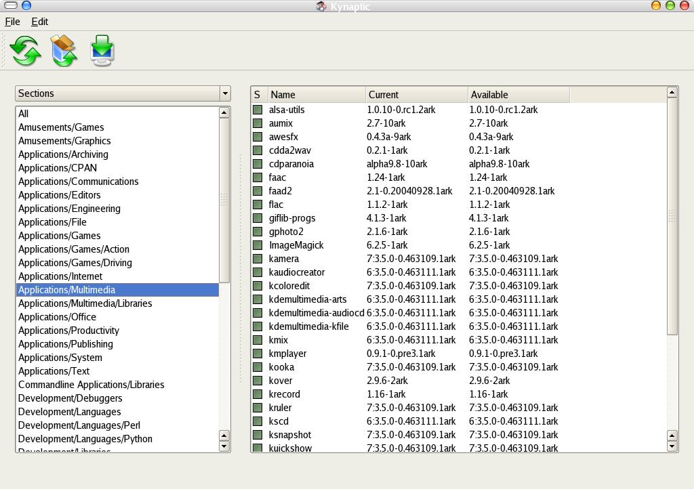Click the Kynaptic title bar app icon
This screenshot has width=694, height=489.
[321, 5]
